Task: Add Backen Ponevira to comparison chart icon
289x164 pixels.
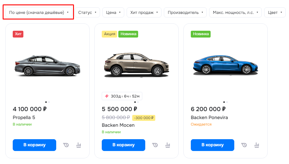Action: (x=257, y=145)
